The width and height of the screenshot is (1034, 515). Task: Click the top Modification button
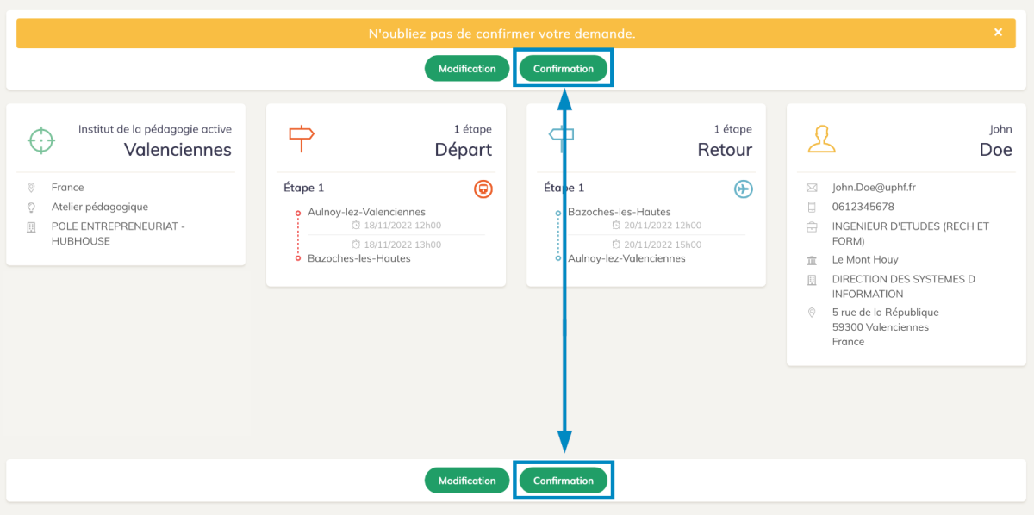[467, 69]
